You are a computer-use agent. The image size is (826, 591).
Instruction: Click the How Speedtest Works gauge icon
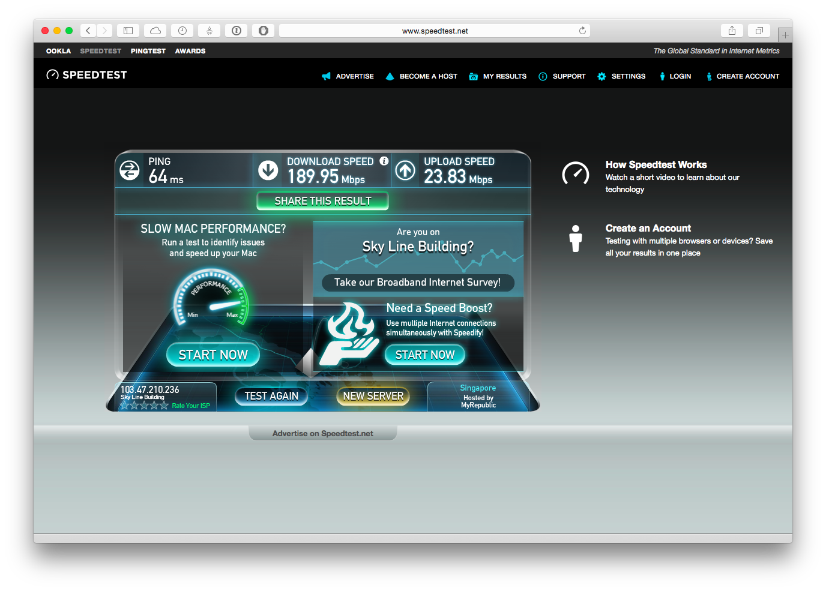click(x=575, y=174)
